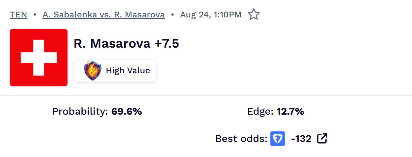Click the +7.5 spread in the title
This screenshot has height=157, width=412.
[x=167, y=43]
